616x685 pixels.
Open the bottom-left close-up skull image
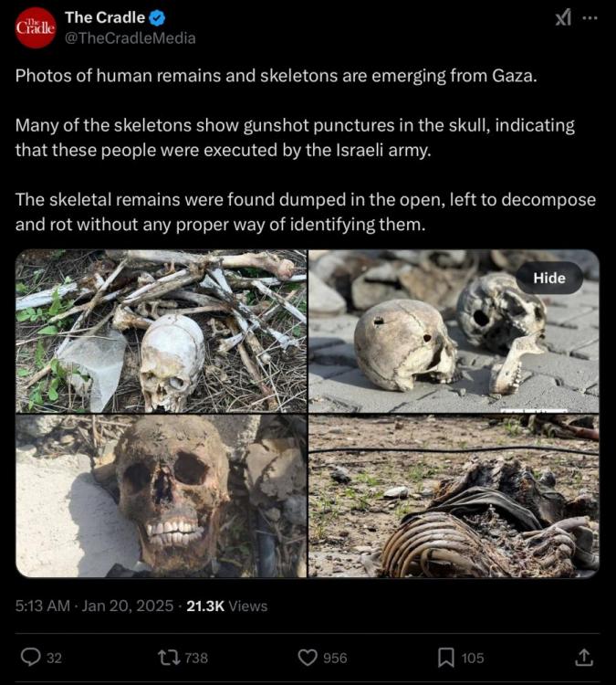coord(162,496)
